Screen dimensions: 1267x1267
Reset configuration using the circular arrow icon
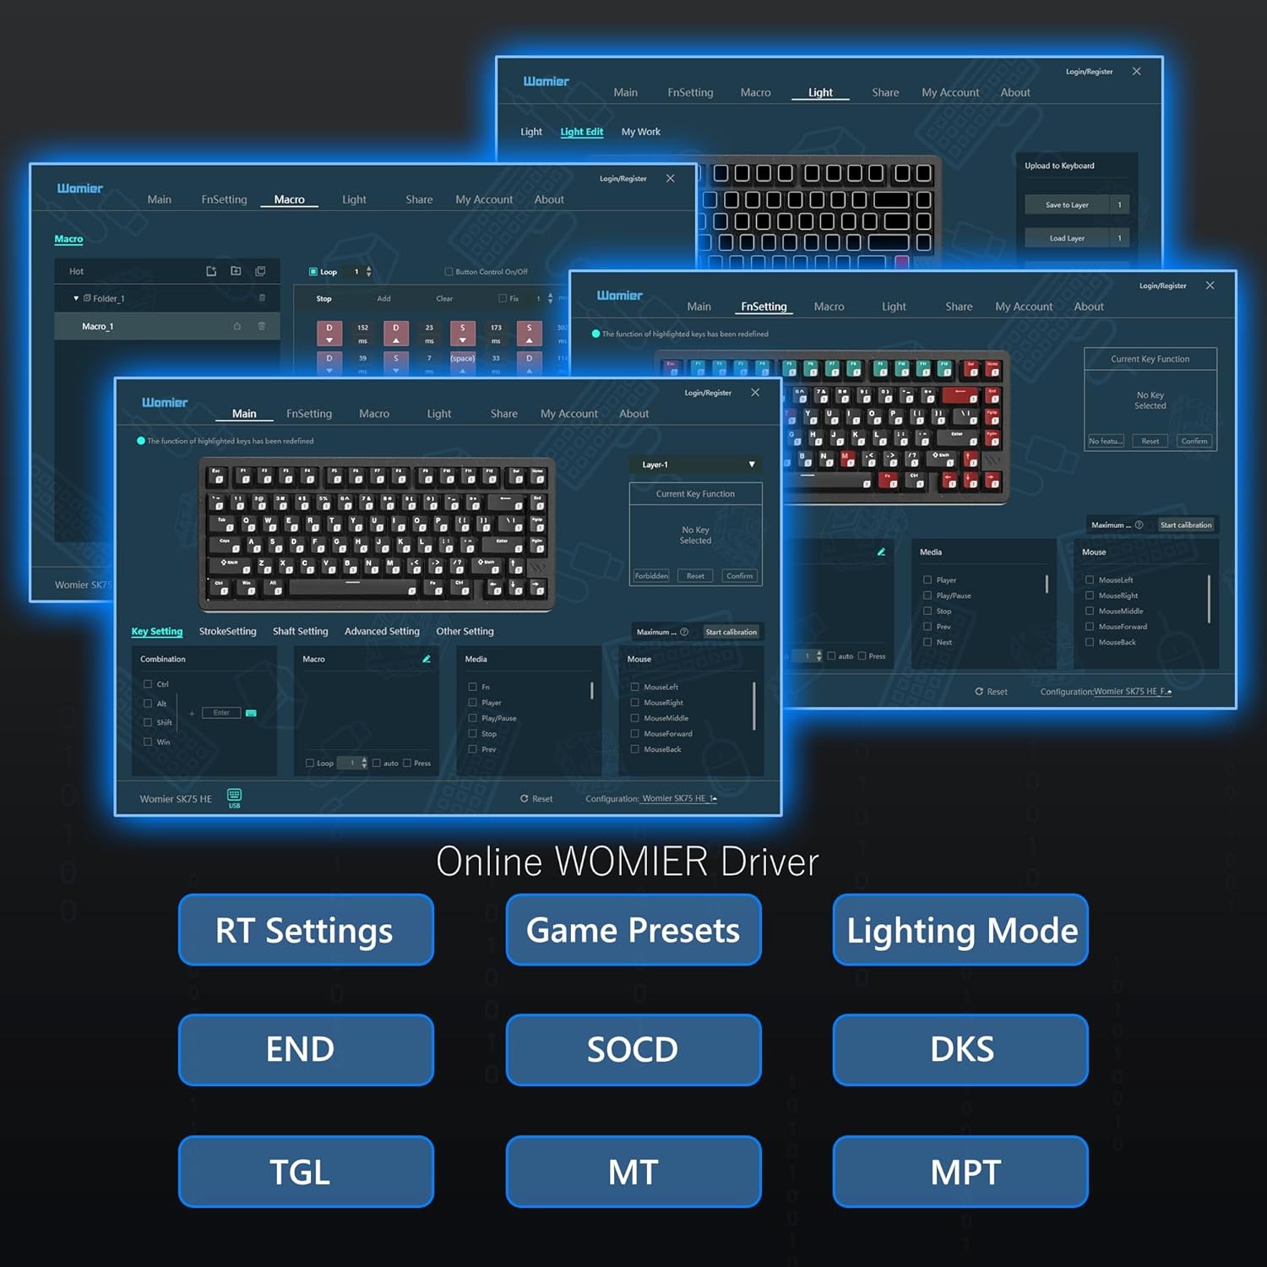point(525,799)
